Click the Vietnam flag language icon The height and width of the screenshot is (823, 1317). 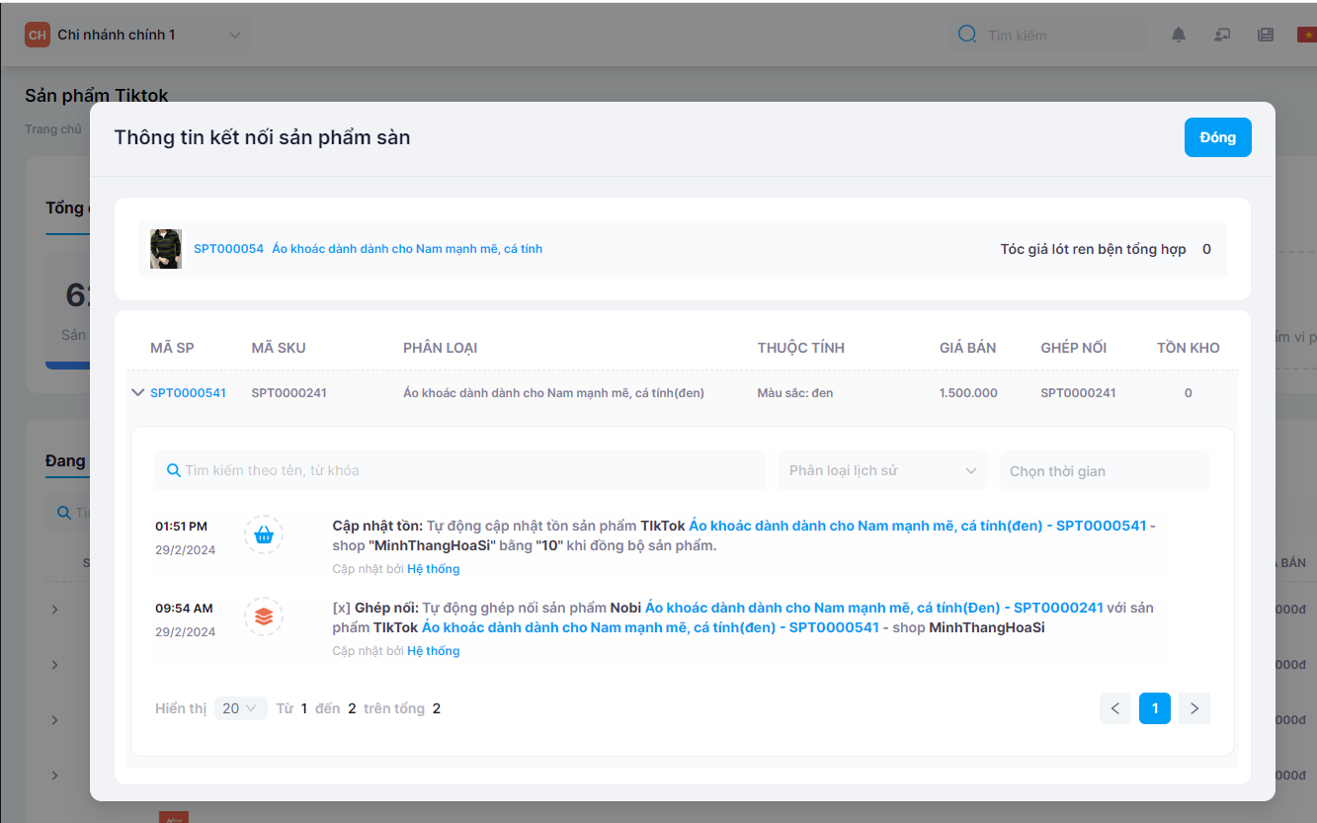(1306, 36)
